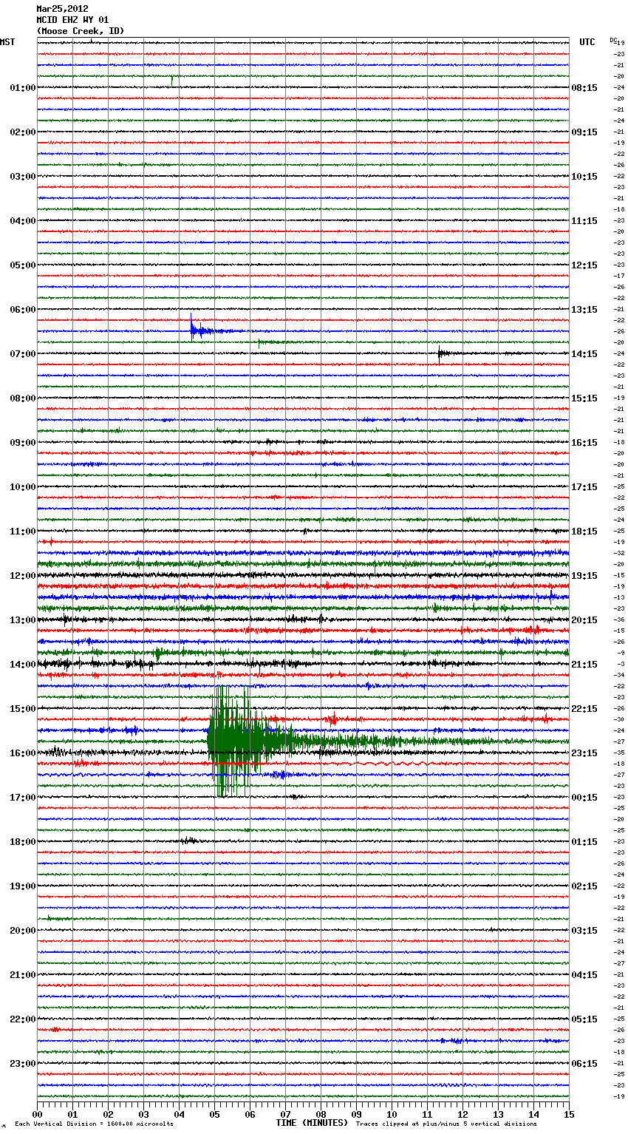Viewport: 628px width, 1134px height.
Task: Click the TIME (MINUTES) axis title
Action: click(311, 1123)
